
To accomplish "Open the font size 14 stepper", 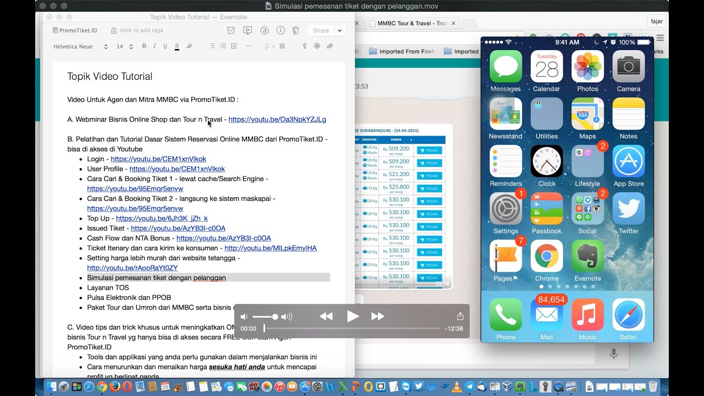I will [x=125, y=47].
